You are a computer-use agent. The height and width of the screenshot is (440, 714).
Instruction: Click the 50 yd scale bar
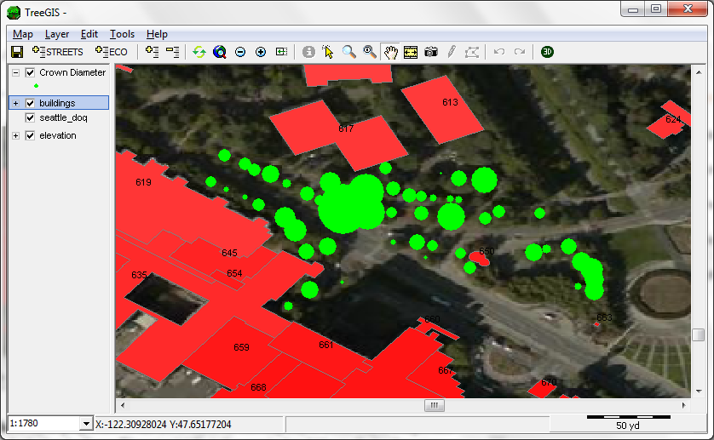click(629, 416)
